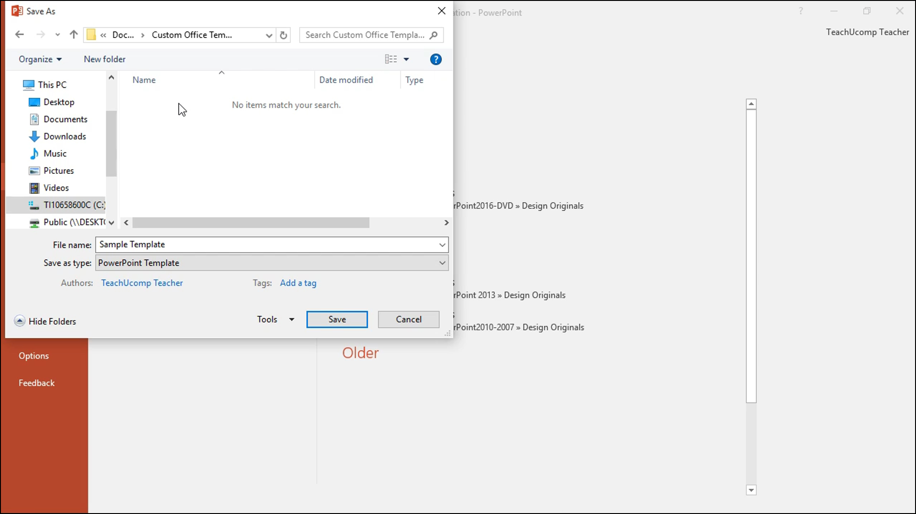Click the forward navigation arrow button
Image resolution: width=916 pixels, height=514 pixels.
pyautogui.click(x=40, y=35)
